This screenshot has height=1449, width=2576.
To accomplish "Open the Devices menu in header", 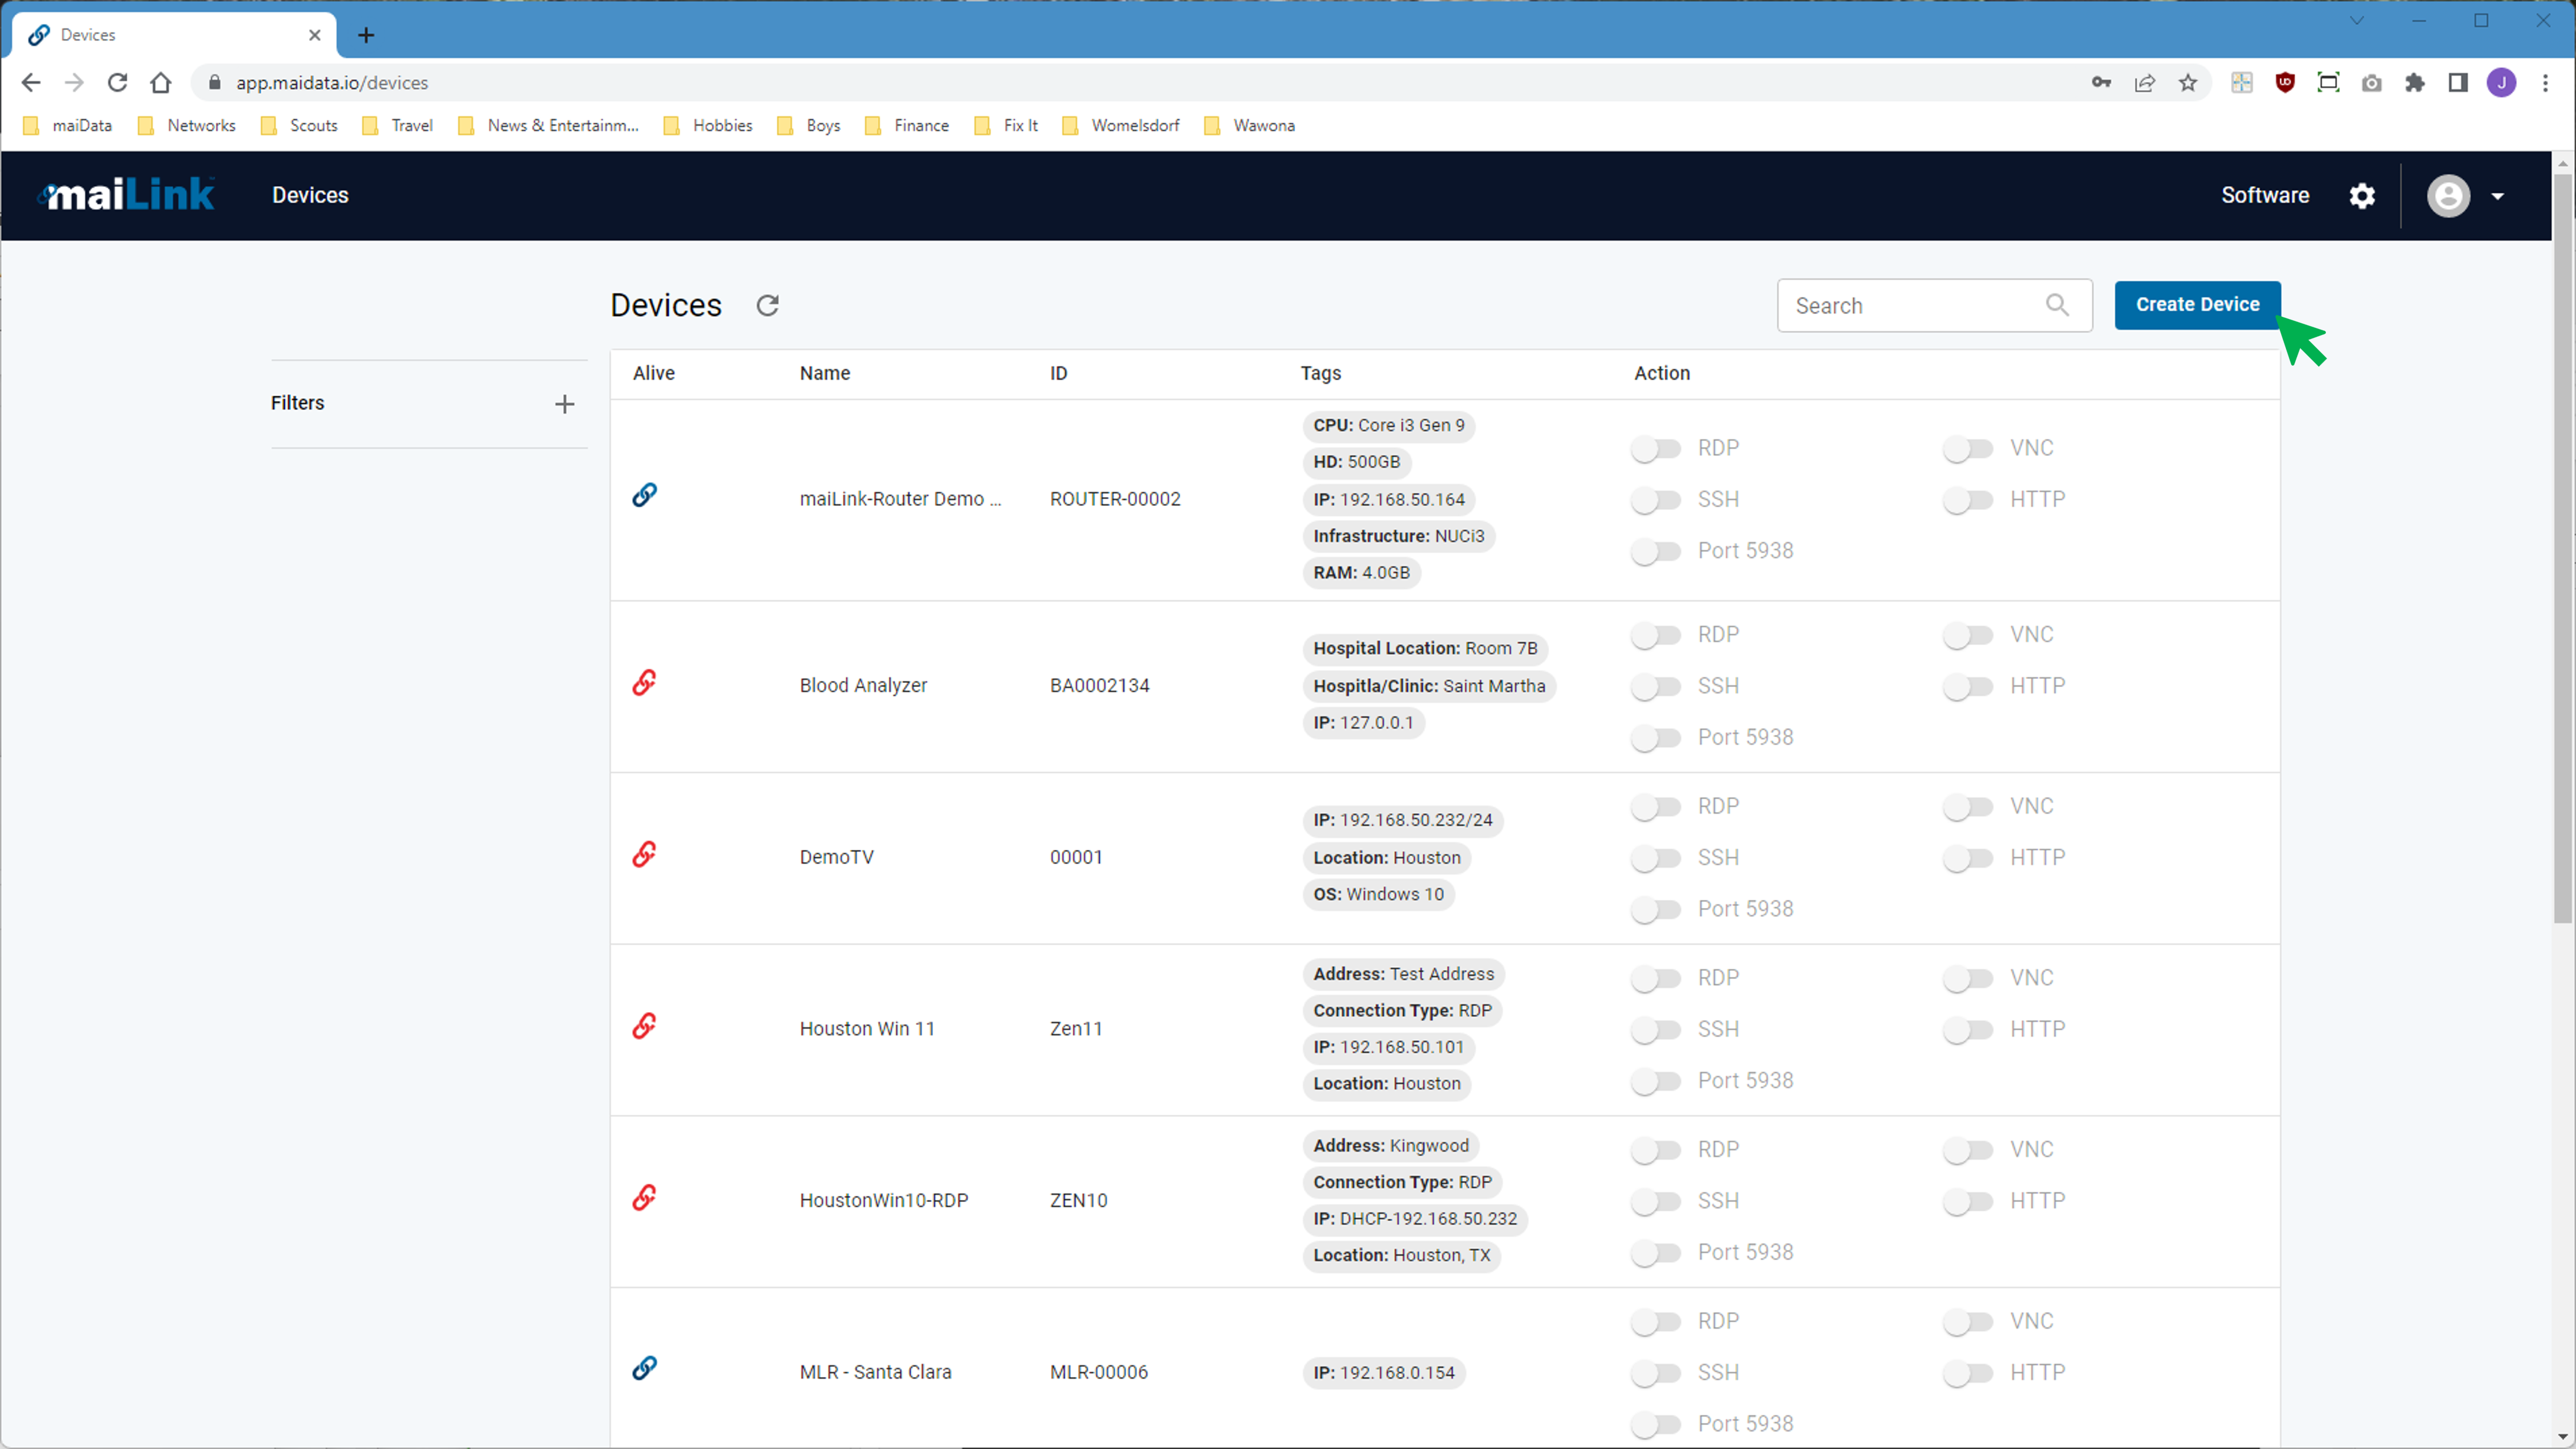I will (310, 196).
